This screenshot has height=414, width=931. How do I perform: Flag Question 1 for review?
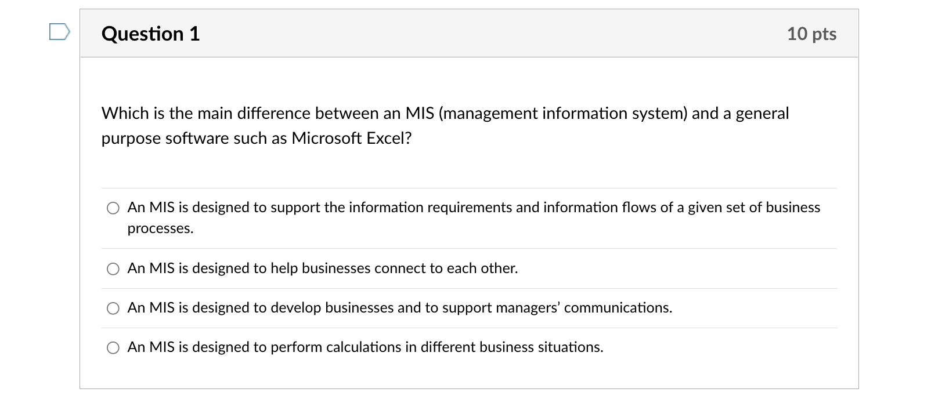[59, 32]
